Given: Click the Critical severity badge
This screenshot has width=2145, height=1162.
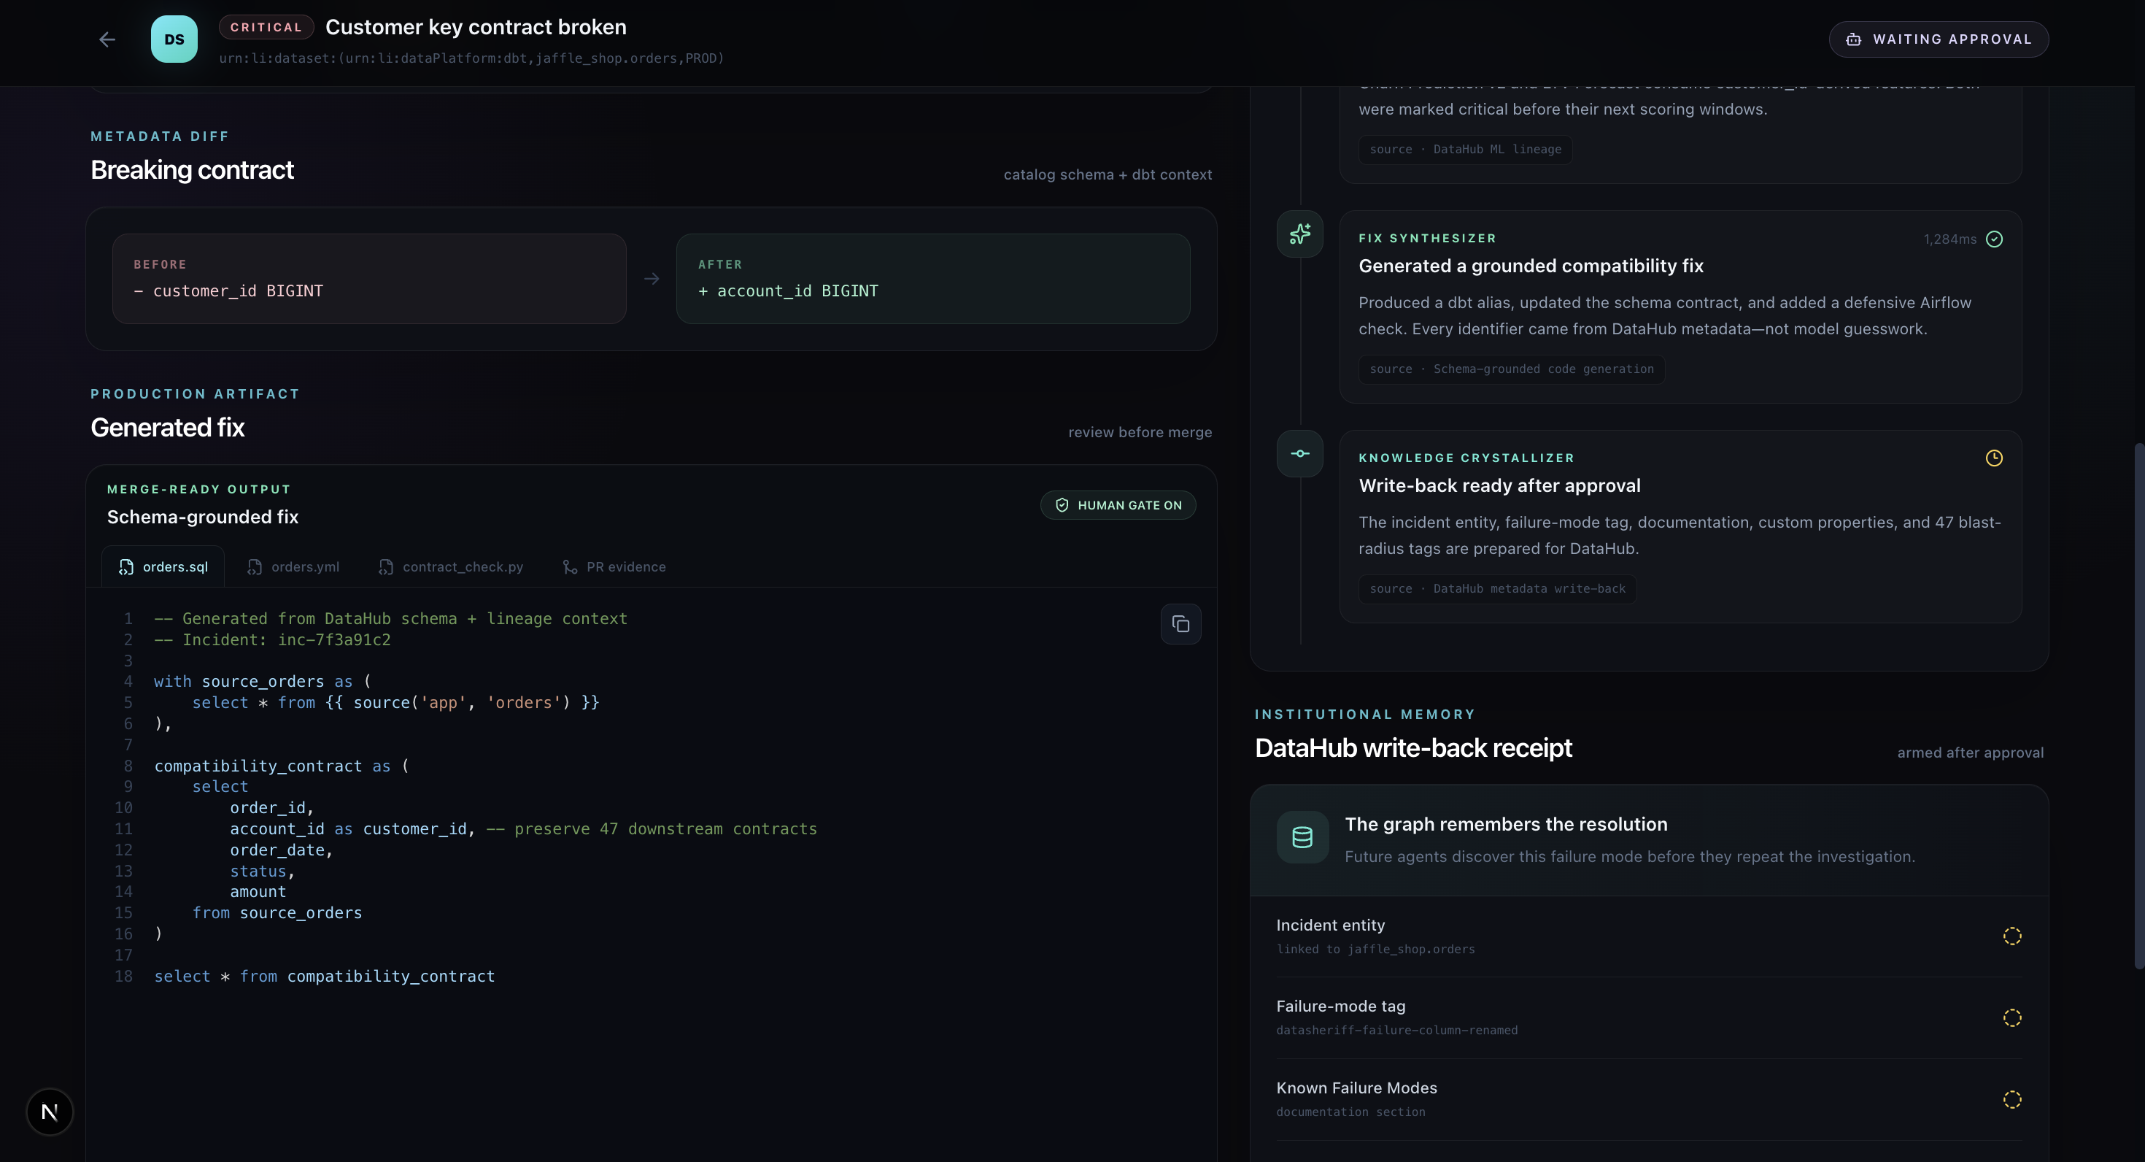Looking at the screenshot, I should click(x=266, y=28).
